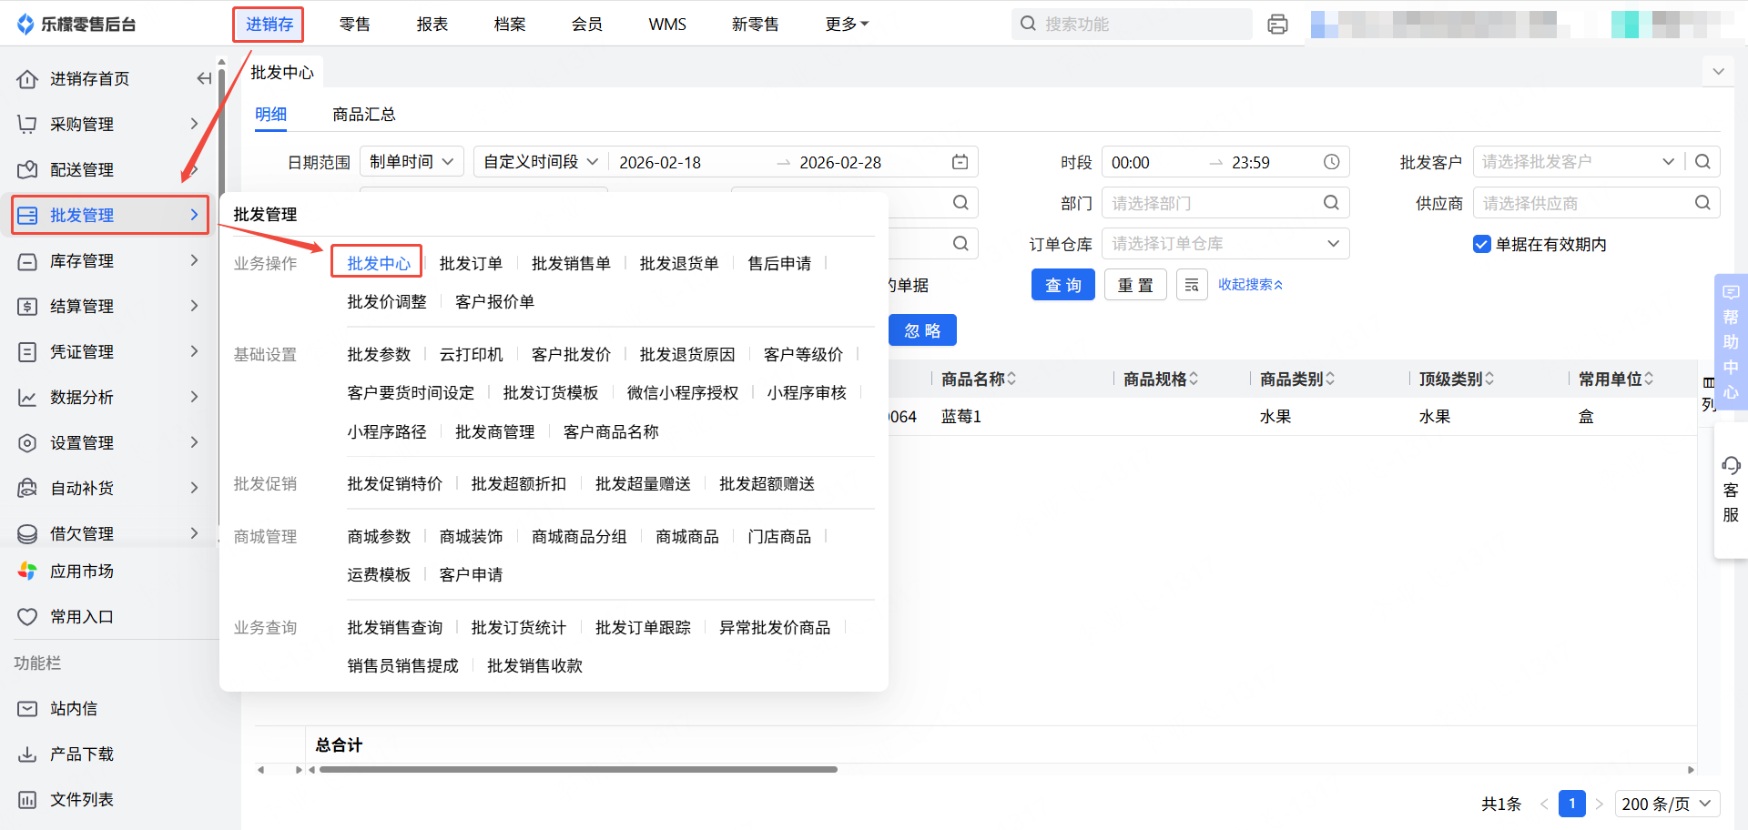Open 客服 customer service headset icon
Image resolution: width=1748 pixels, height=830 pixels.
(x=1730, y=466)
